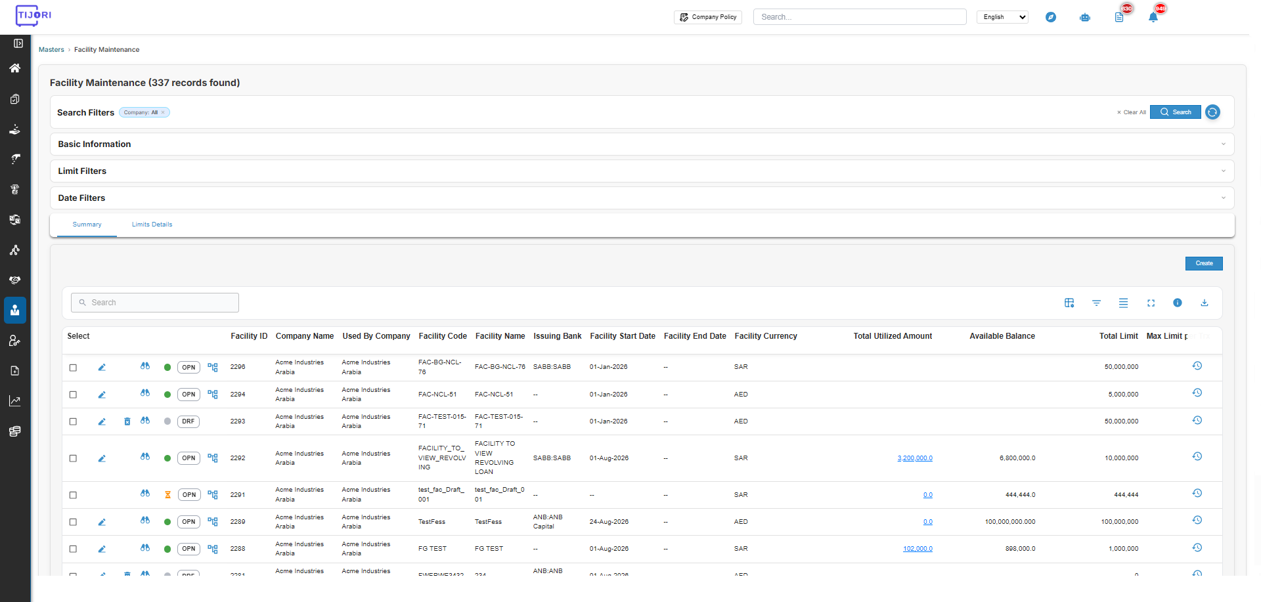Click OPN status badge for facility 2291
The height and width of the screenshot is (602, 1261).
click(189, 495)
